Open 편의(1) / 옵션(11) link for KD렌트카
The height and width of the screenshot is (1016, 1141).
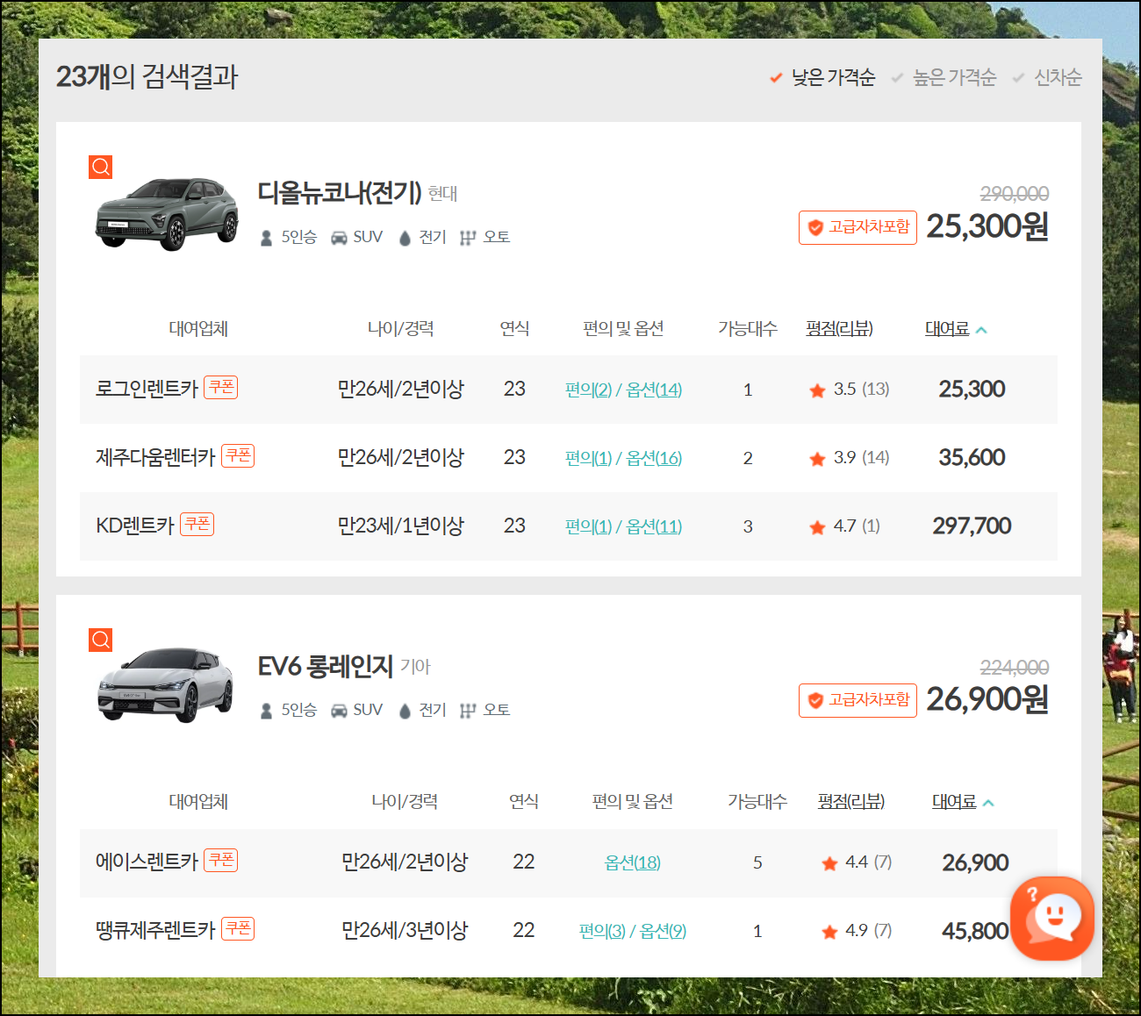click(623, 526)
